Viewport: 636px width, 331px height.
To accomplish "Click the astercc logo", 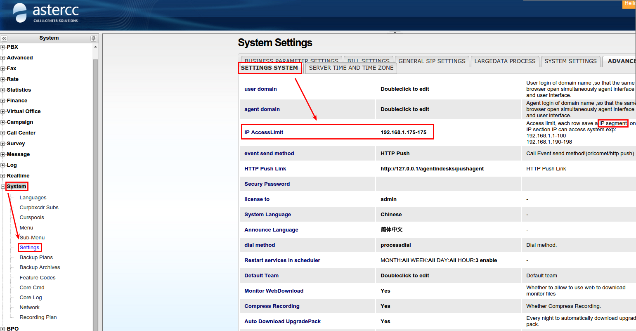I will 46,13.
